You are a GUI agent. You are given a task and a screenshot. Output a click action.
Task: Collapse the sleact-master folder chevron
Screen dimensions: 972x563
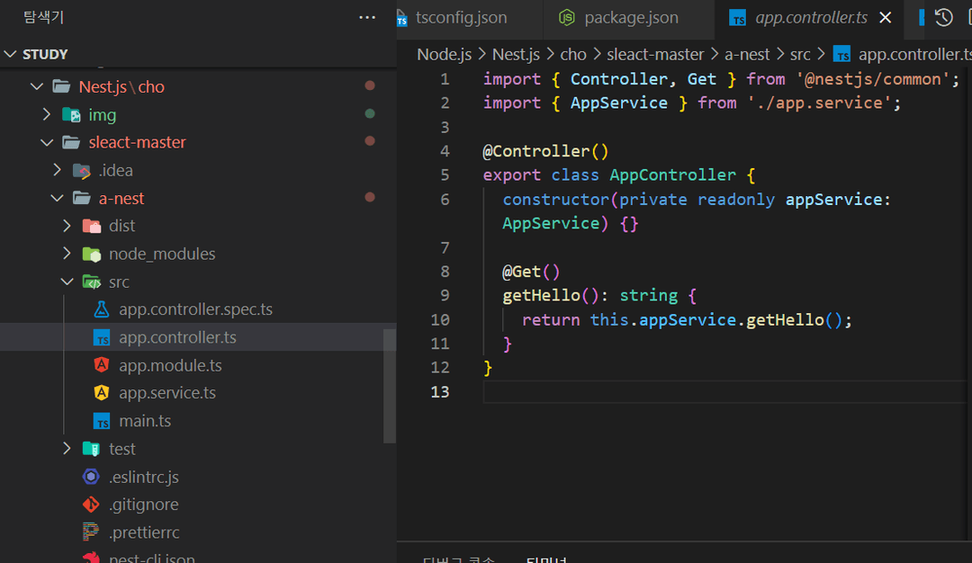click(x=47, y=142)
